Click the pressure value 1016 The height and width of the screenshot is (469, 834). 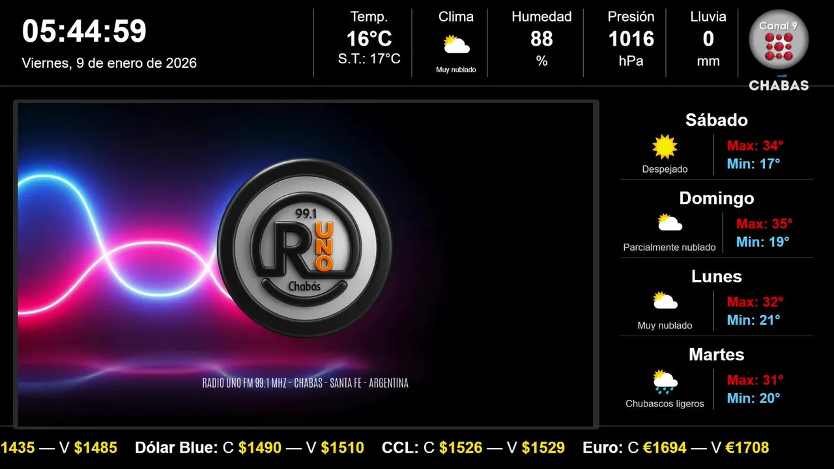point(631,39)
